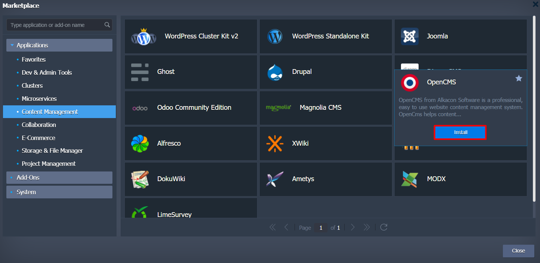Go to the next page arrow
The height and width of the screenshot is (263, 540).
[353, 227]
